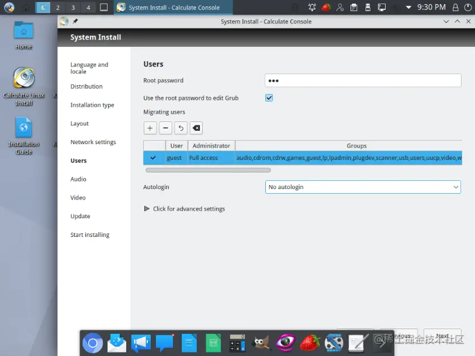Screen dimensions: 475x356
Task: Go to Language and locale step
Action: click(x=89, y=68)
